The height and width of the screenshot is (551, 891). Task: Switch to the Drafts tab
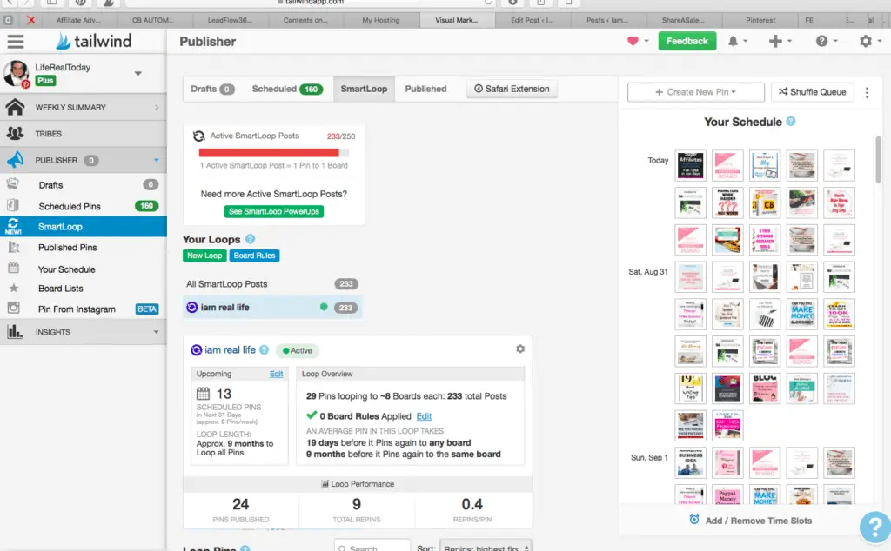tap(212, 90)
